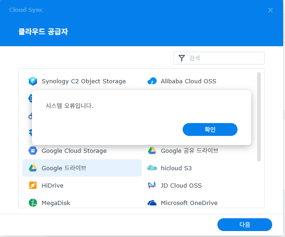
Task: Focus the 검색 search field
Action: click(219, 58)
